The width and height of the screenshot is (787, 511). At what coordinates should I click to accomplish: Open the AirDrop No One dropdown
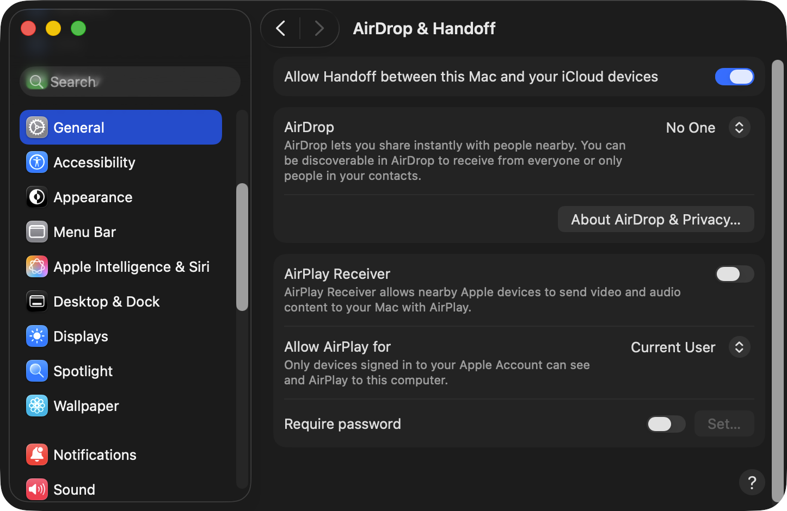[x=708, y=128]
